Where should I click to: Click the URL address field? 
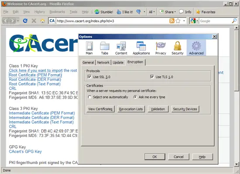(x=113, y=21)
